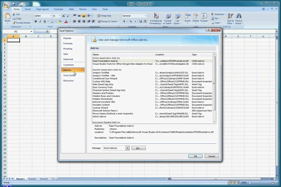The image size is (281, 187).
Task: Click the Decrease Decimal icon
Action: point(145,21)
